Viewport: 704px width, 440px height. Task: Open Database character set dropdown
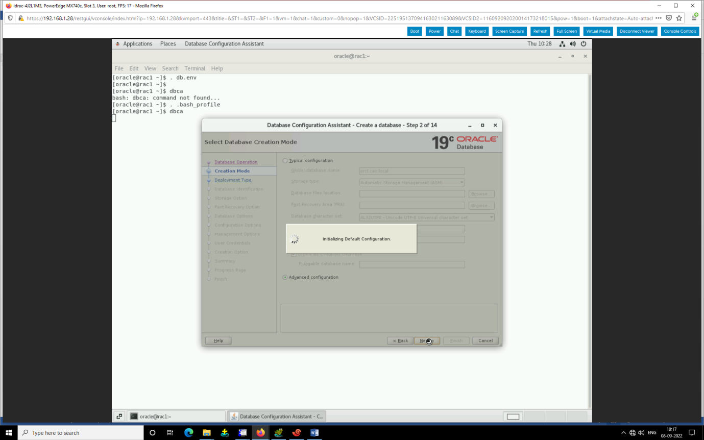pos(427,217)
